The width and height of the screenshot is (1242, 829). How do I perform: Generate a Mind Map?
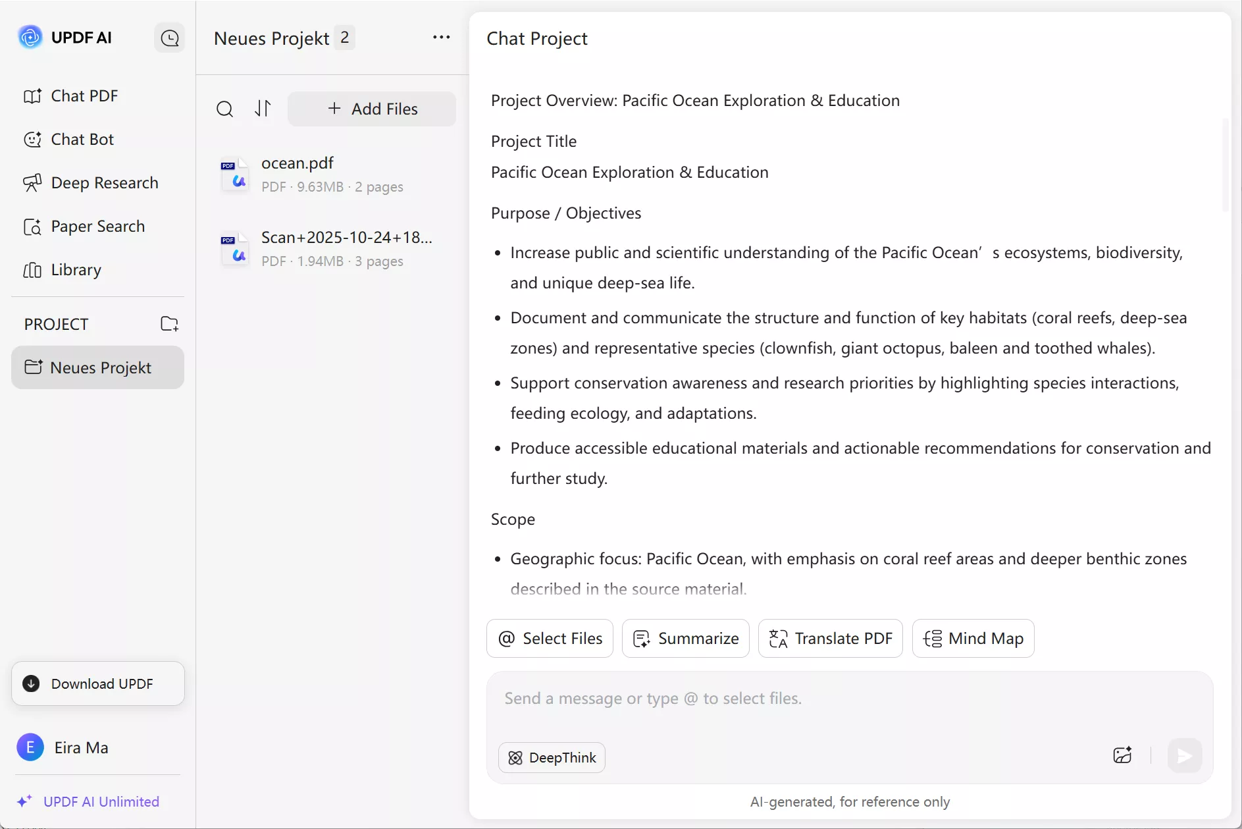[x=973, y=638]
